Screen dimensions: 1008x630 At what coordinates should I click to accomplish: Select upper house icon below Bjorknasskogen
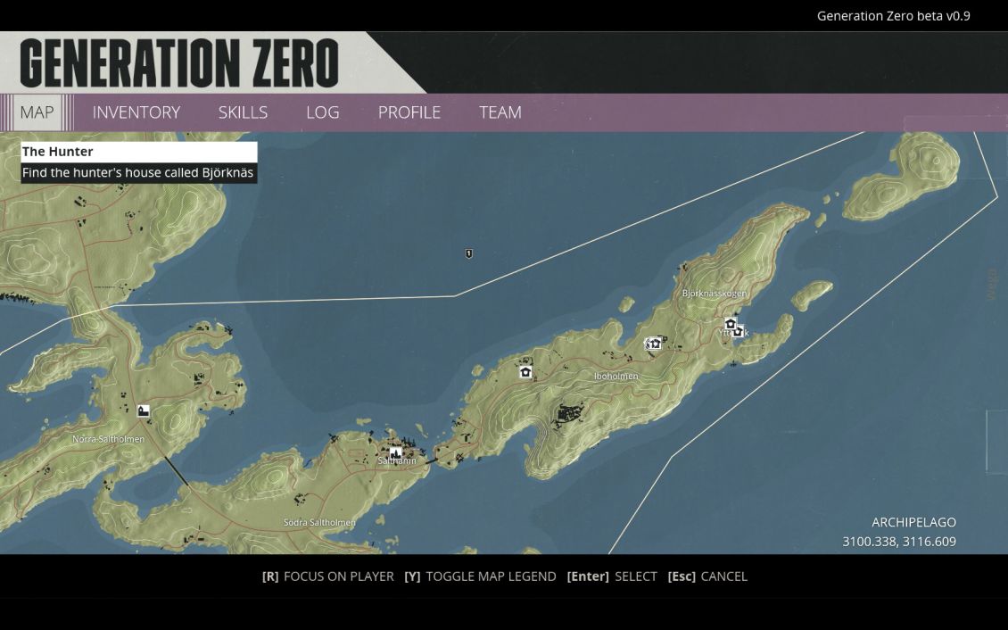[731, 323]
